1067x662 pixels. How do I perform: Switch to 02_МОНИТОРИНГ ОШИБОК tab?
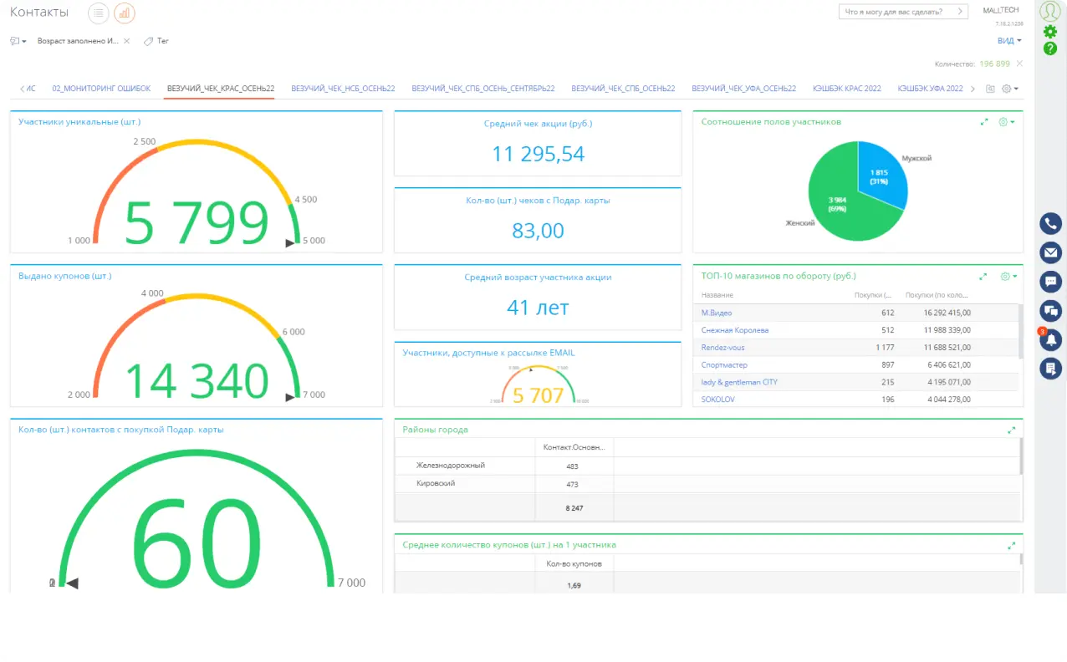point(101,89)
